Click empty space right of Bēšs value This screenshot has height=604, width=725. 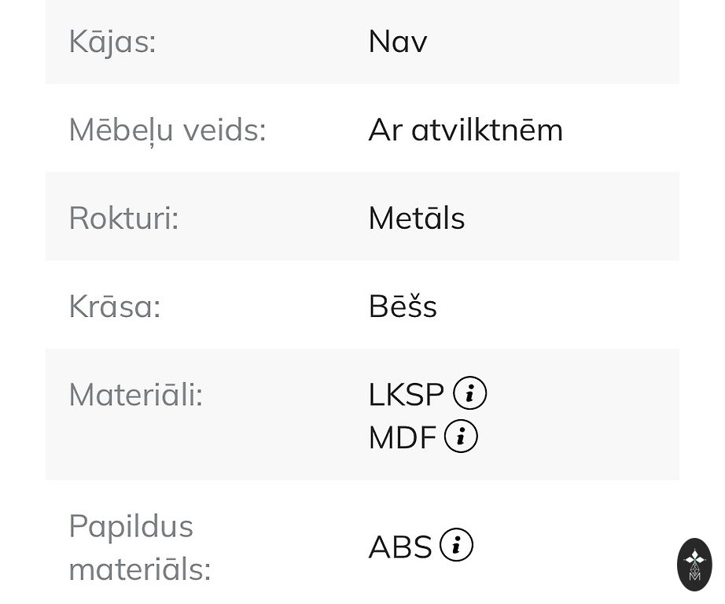558,306
